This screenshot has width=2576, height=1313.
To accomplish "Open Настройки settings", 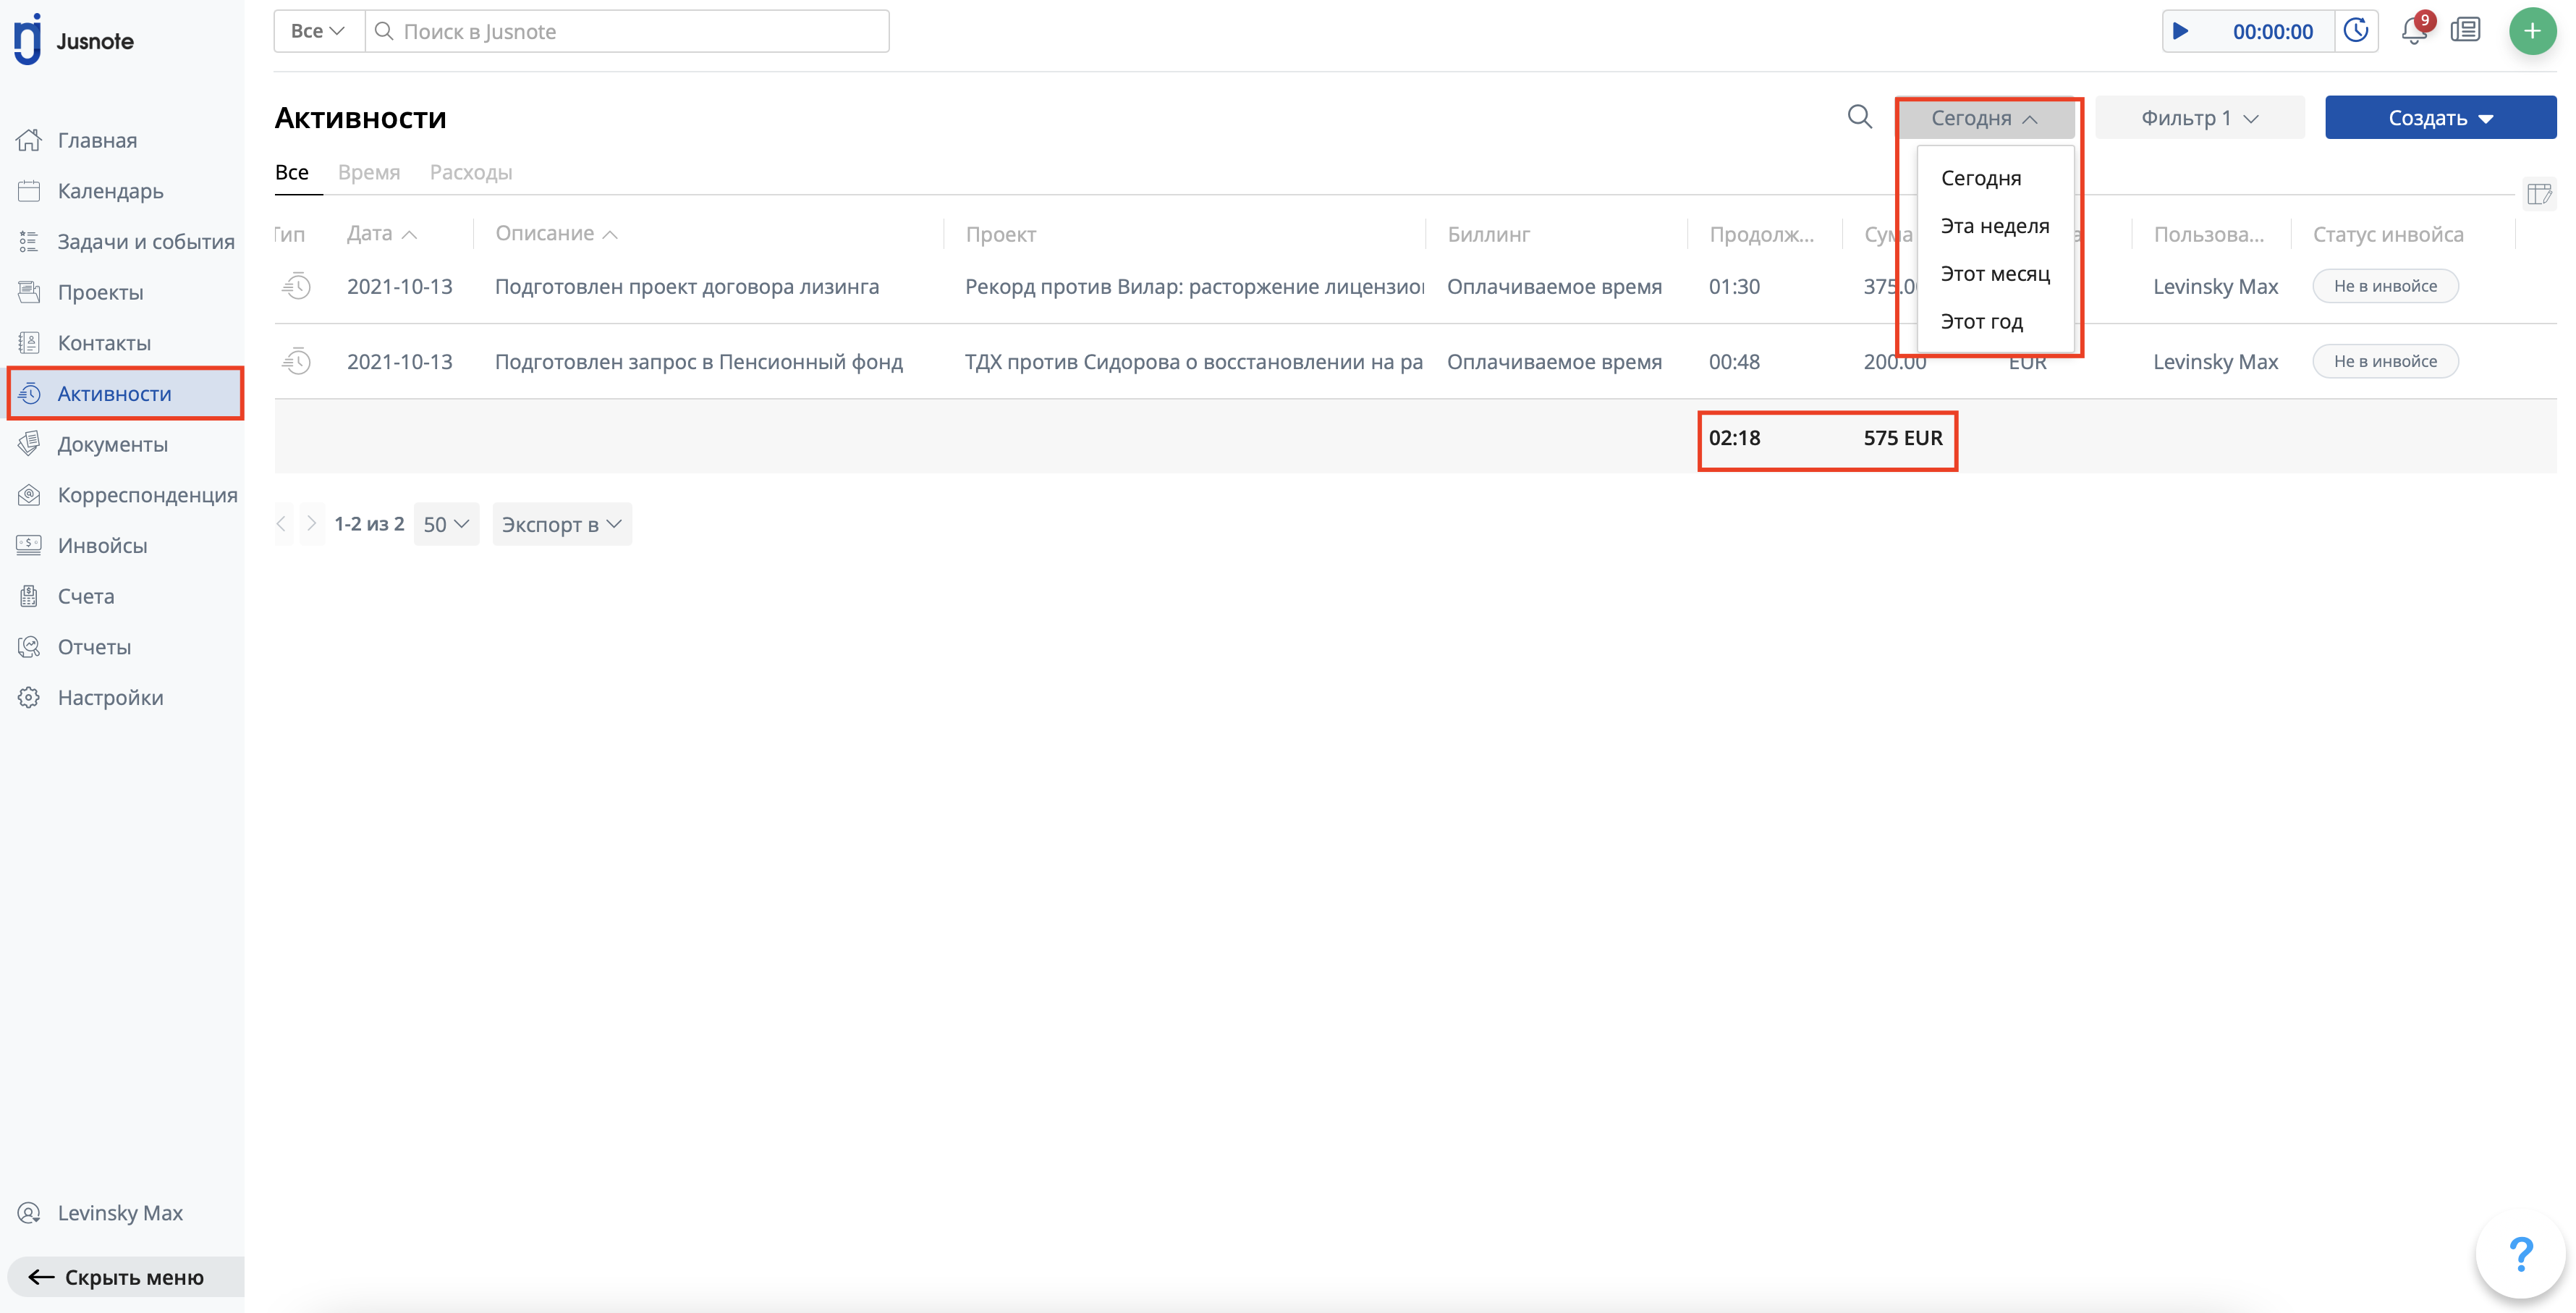I will 110,697.
